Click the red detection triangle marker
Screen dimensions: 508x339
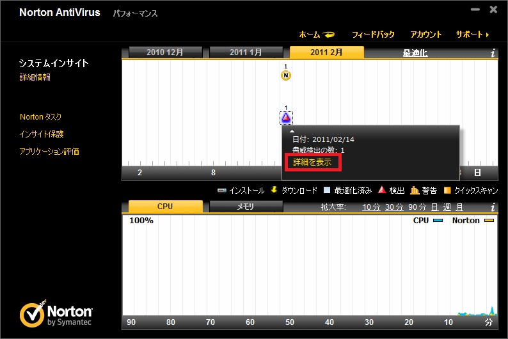pos(286,118)
